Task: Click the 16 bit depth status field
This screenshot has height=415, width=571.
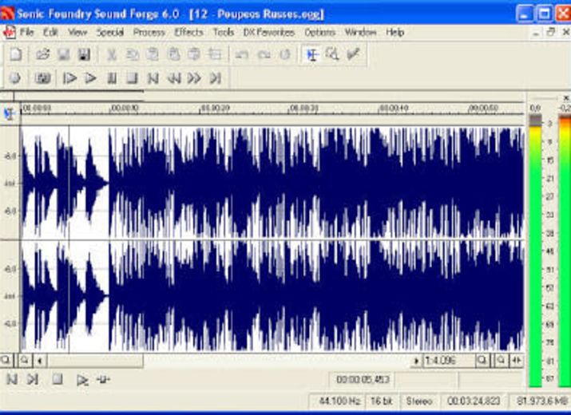Action: coord(382,401)
